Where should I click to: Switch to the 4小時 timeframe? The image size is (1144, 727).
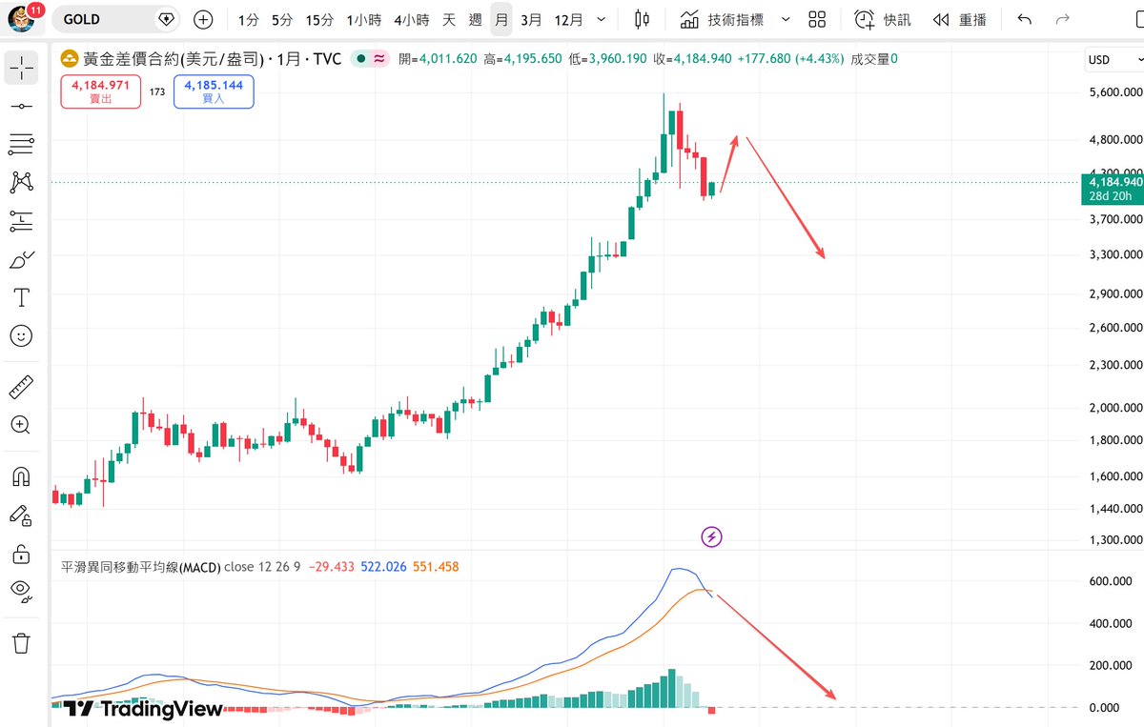tap(411, 19)
